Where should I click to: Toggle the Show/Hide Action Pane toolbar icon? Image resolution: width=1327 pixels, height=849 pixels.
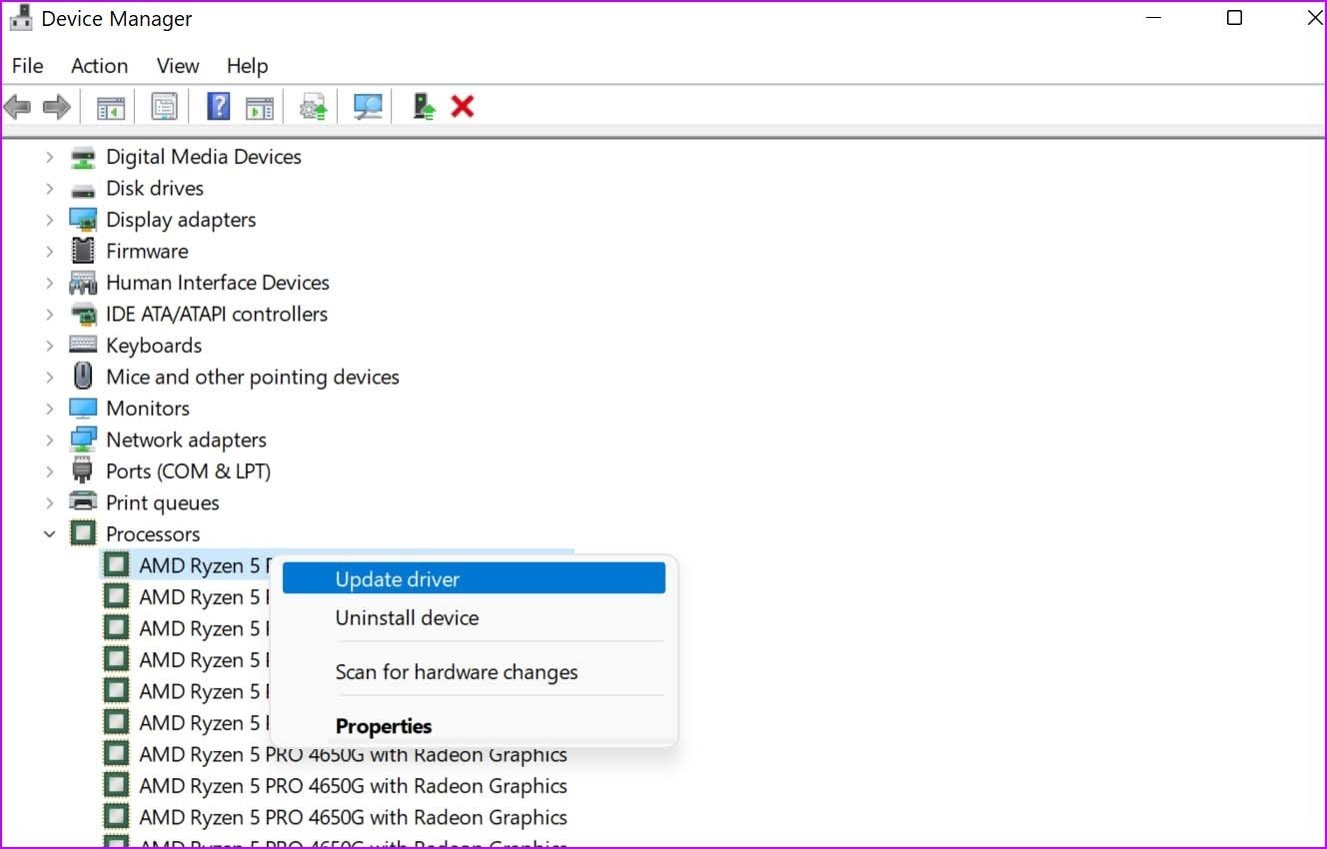tap(260, 106)
